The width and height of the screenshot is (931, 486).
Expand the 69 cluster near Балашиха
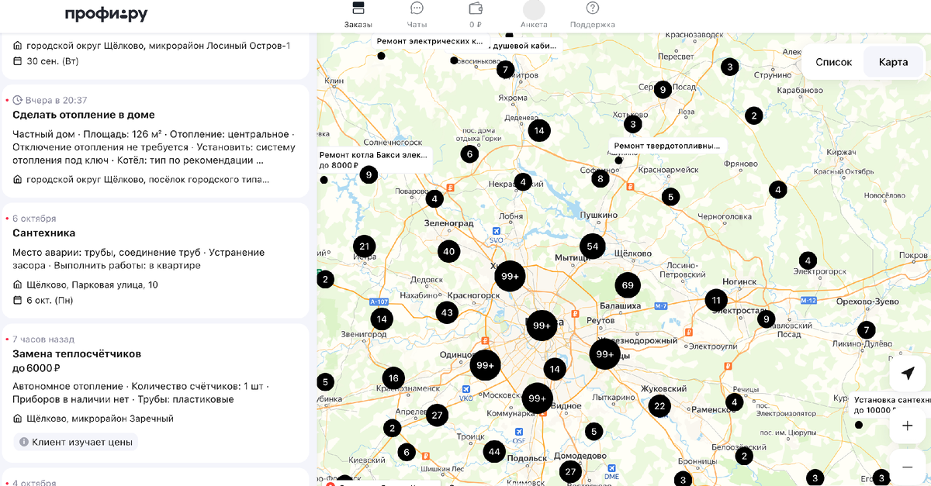pyautogui.click(x=628, y=285)
